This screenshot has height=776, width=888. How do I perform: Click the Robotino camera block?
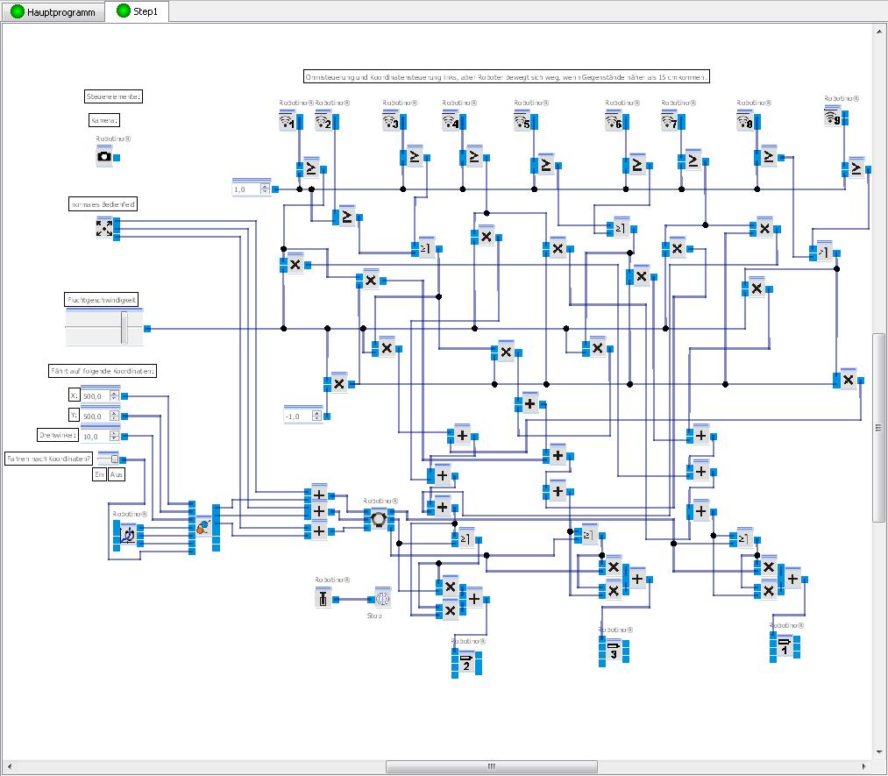tap(104, 157)
